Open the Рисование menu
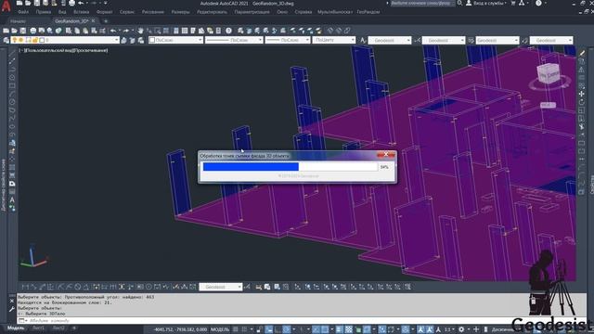The height and width of the screenshot is (334, 594). [153, 12]
